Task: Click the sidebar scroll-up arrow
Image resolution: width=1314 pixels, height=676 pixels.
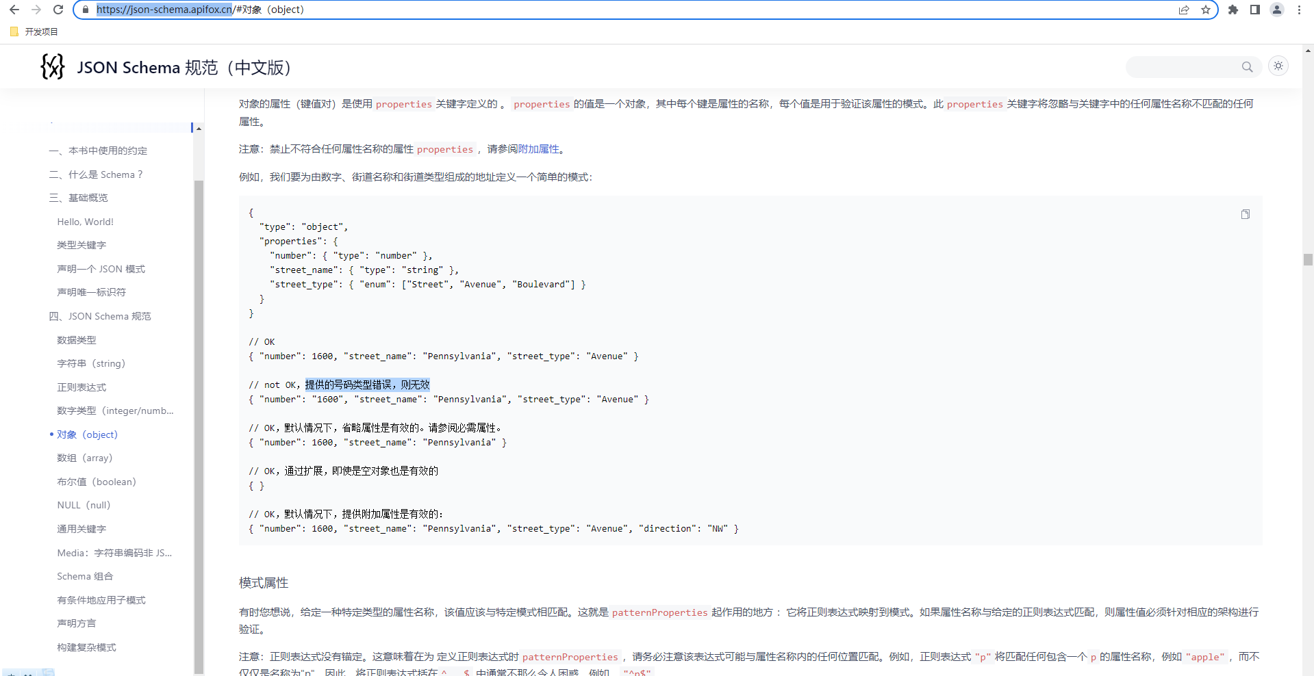Action: (x=199, y=129)
